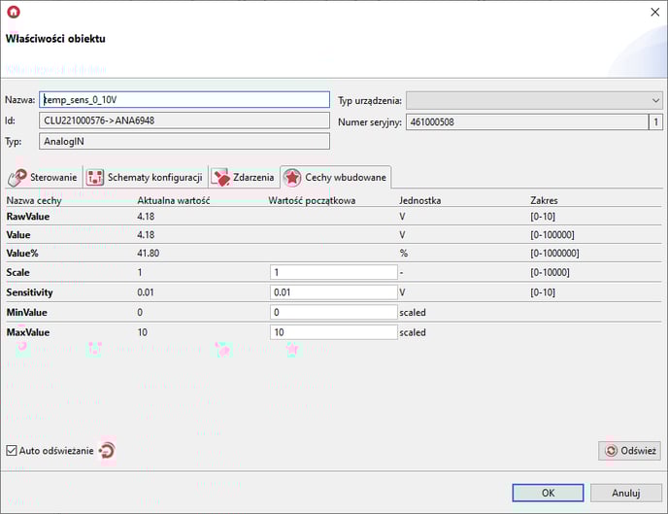The height and width of the screenshot is (514, 668).
Task: Click the Jednostka column header
Action: 419,200
